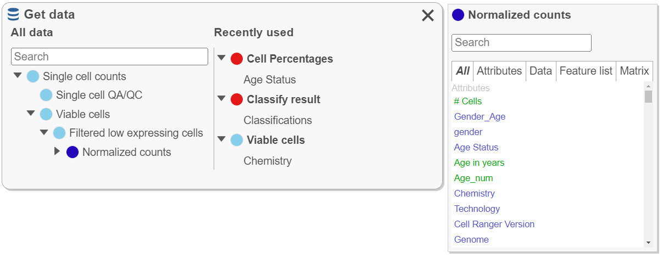Expand the Normalized counts tree node
Viewport: 663px width, 258px height.
coord(57,152)
